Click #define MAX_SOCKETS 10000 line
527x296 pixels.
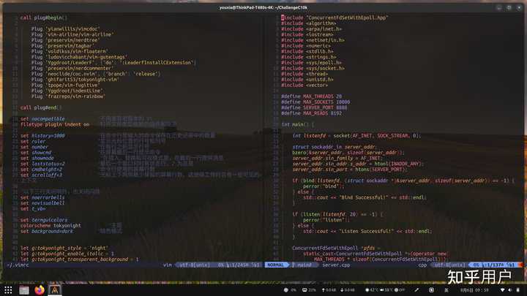pos(315,102)
